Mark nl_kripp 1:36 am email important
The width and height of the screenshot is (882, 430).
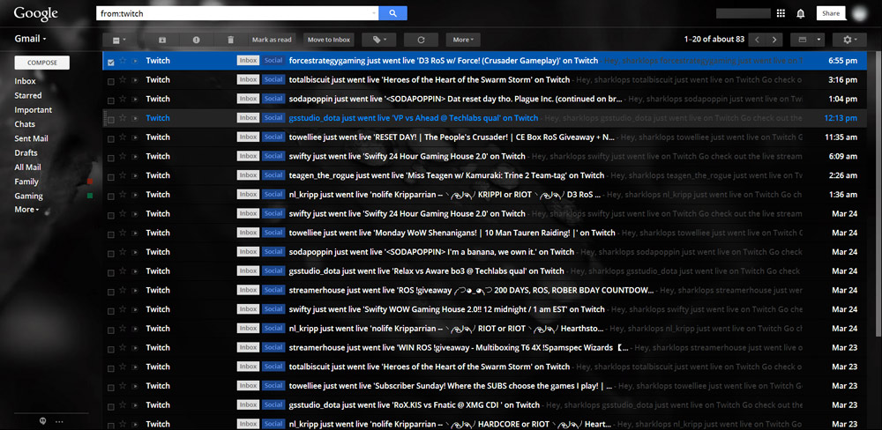[135, 195]
